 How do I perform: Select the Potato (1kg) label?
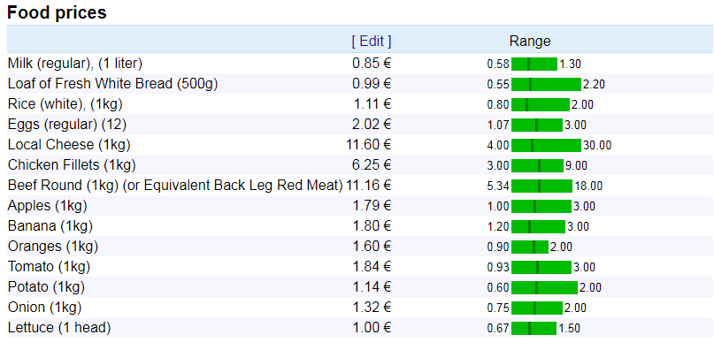(46, 286)
